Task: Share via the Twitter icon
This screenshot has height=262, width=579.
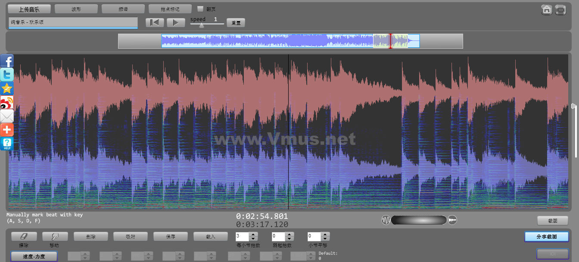Action: (x=7, y=75)
